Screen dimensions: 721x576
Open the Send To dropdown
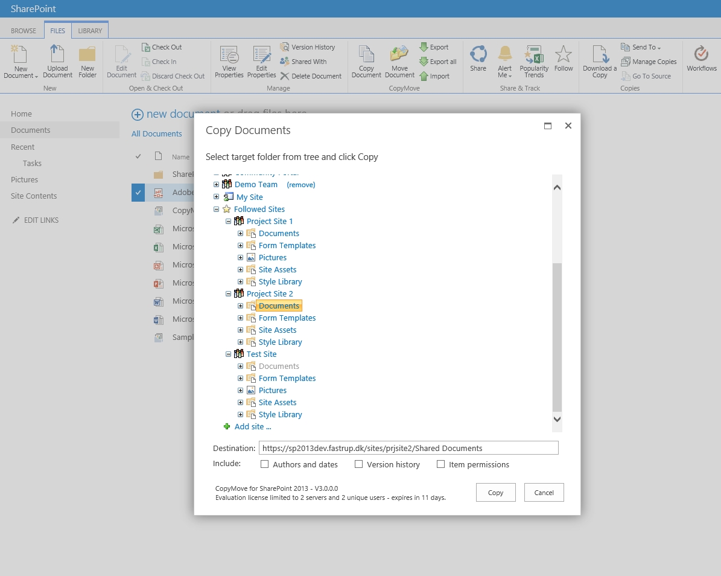(x=641, y=47)
